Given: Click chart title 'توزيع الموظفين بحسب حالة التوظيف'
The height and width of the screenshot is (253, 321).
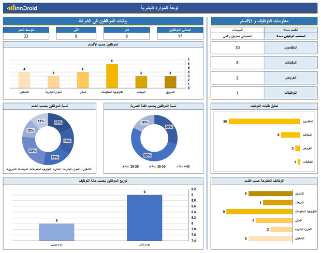Looking at the screenshot, I should [103, 181].
